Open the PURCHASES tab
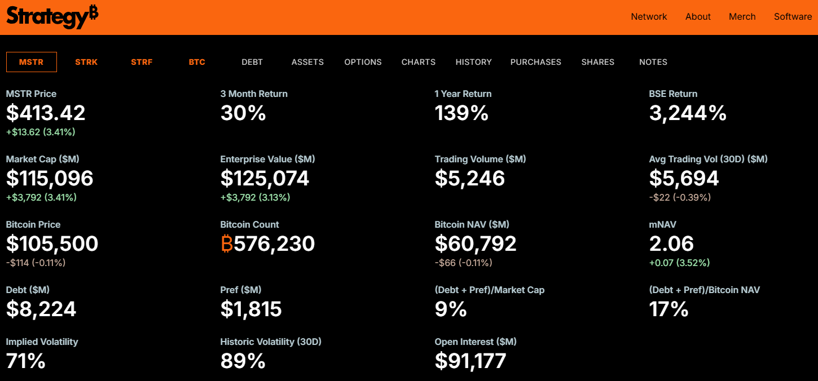This screenshot has width=818, height=381. click(x=535, y=62)
